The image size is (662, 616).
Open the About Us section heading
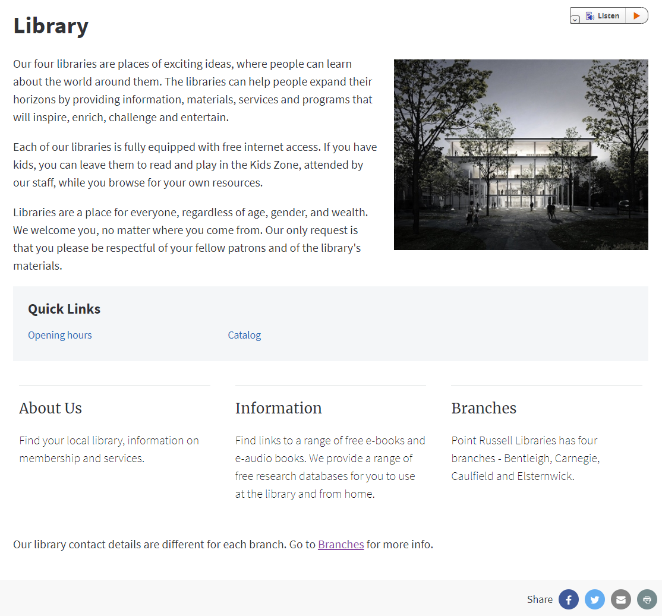51,408
